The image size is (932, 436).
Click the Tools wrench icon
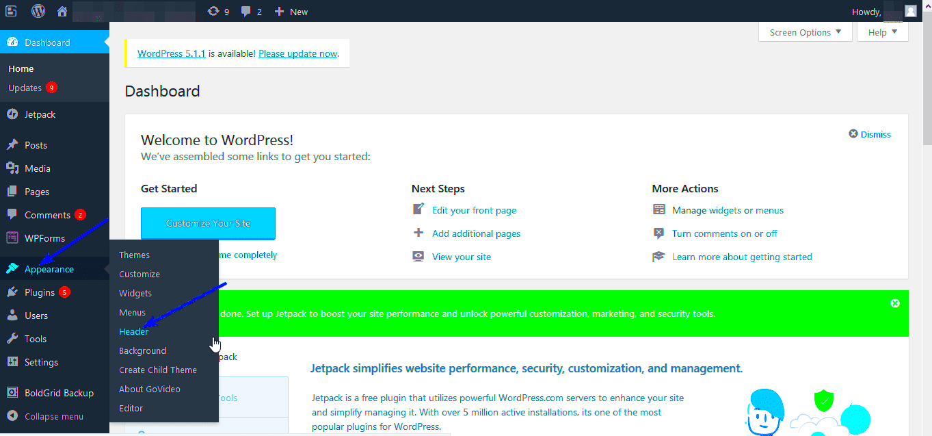(x=12, y=339)
